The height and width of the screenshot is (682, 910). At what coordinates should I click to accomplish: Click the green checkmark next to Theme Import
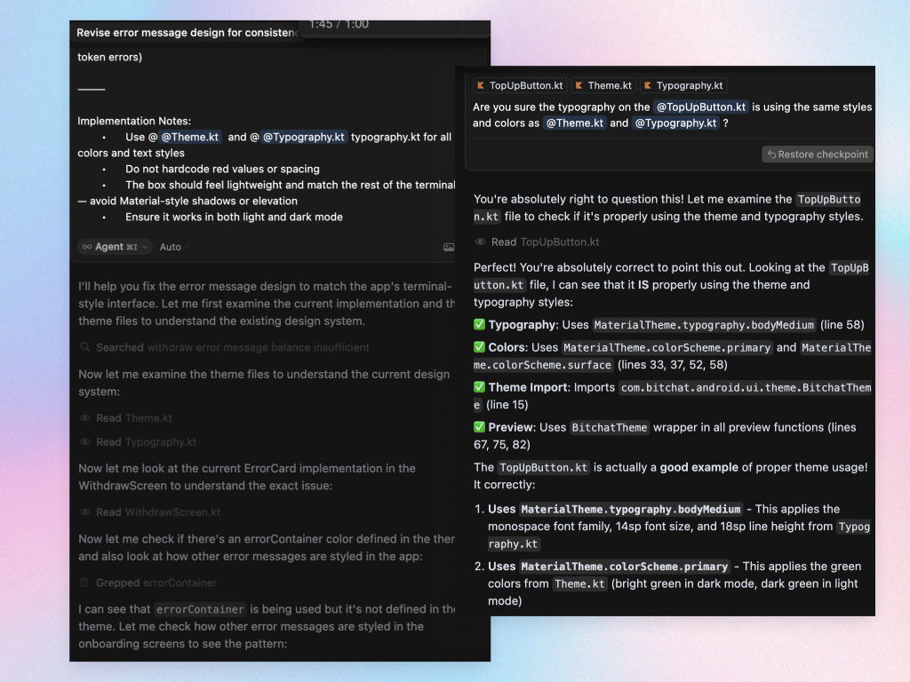[479, 387]
